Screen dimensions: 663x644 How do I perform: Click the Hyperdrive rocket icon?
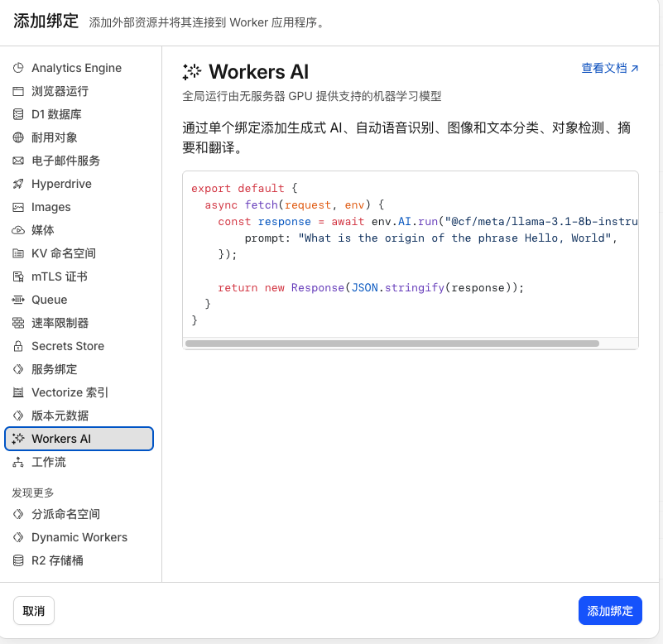point(18,184)
